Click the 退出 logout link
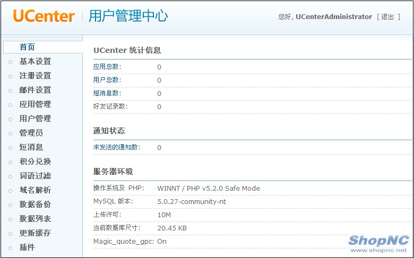The image size is (414, 258). [387, 17]
